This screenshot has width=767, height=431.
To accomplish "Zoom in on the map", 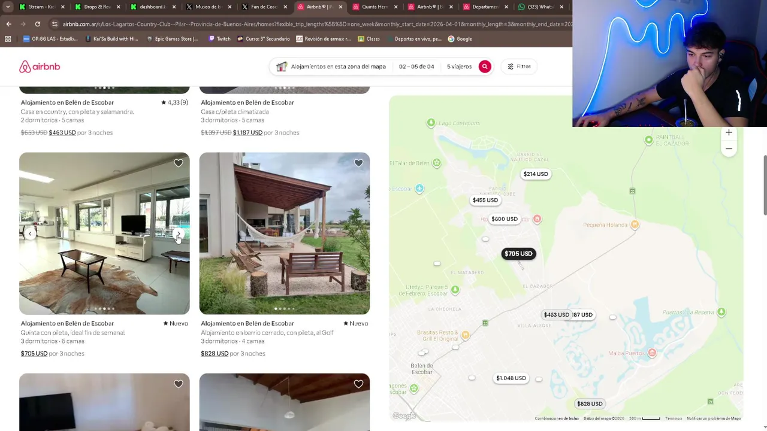I will coord(729,132).
